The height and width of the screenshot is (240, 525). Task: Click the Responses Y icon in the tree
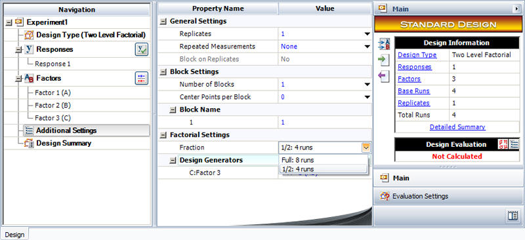[x=29, y=50]
